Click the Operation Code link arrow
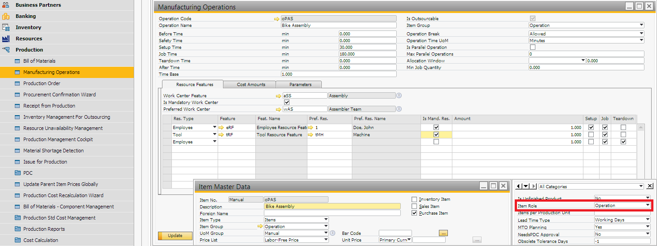 click(277, 19)
